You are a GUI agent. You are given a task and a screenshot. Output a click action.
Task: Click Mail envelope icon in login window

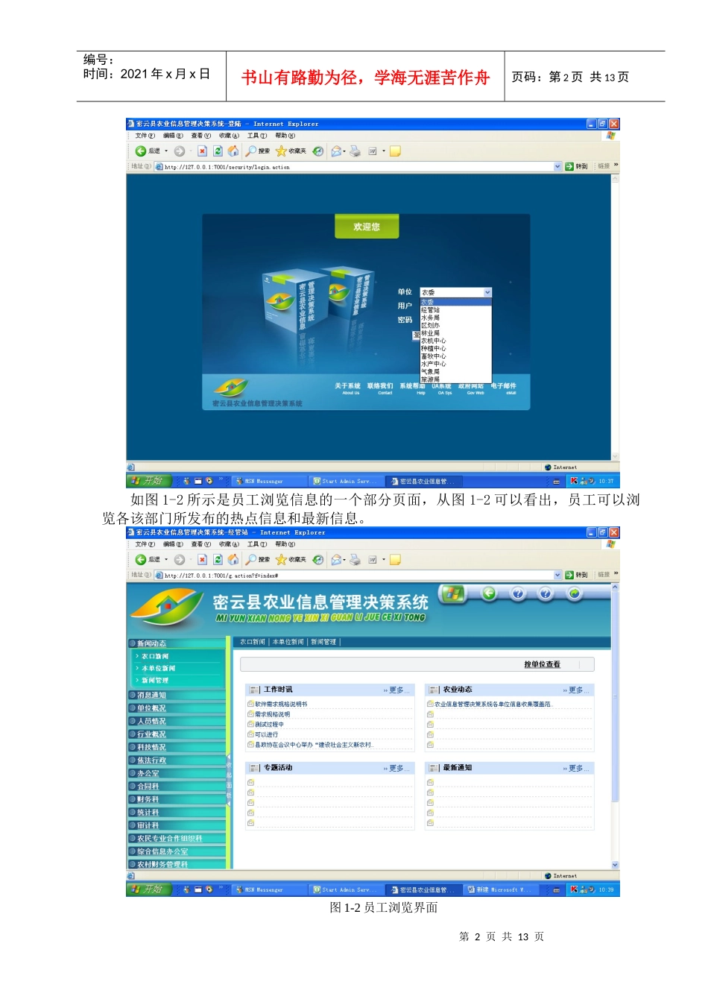tap(337, 151)
